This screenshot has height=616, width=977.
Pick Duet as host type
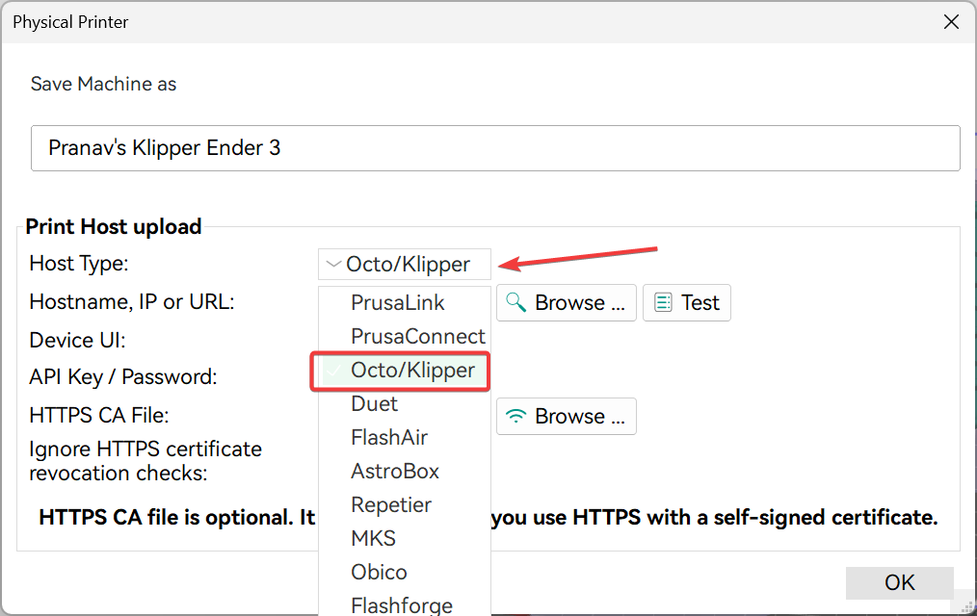405,404
